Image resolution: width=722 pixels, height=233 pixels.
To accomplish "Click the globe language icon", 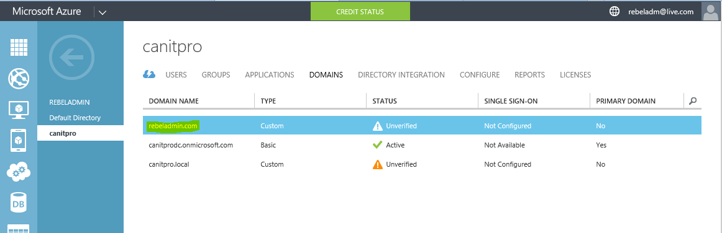I will click(x=615, y=12).
